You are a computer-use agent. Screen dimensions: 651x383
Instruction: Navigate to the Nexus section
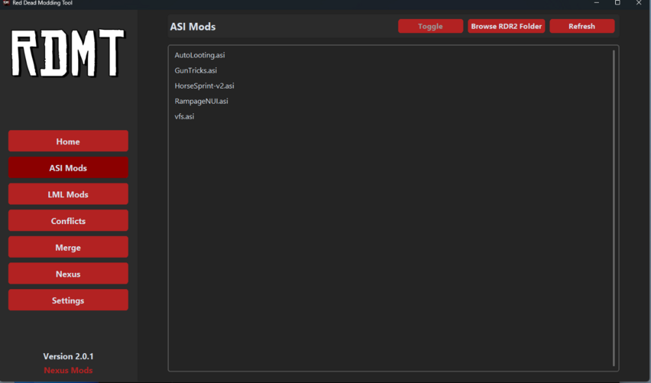(x=68, y=274)
